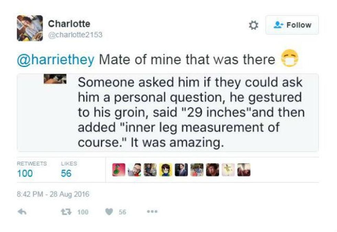Click the last avatar in the likers row
The image size is (337, 232).
[244, 170]
